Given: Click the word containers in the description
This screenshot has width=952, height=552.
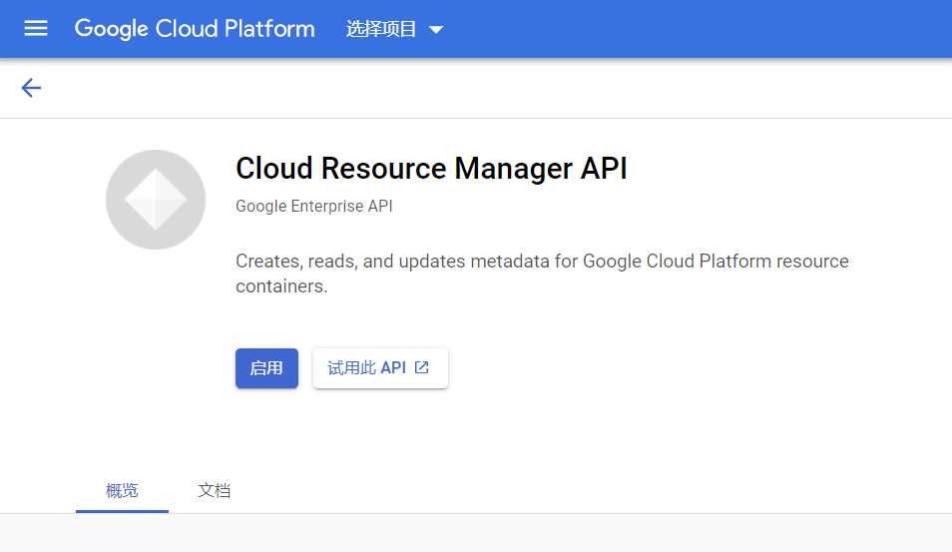Looking at the screenshot, I should [279, 286].
